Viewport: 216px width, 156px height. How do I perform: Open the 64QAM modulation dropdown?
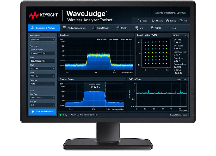(179, 35)
